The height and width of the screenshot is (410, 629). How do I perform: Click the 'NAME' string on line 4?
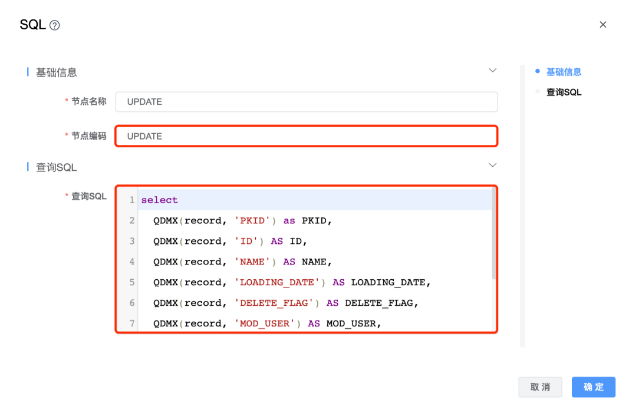(252, 262)
